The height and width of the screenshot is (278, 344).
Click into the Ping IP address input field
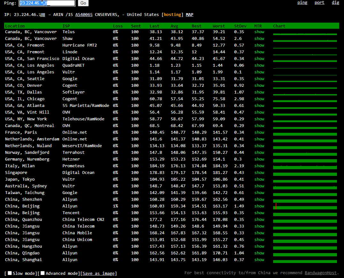pos(47,3)
